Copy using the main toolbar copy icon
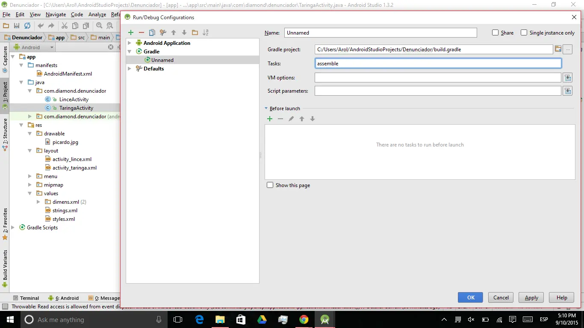This screenshot has width=584, height=328. pos(75,26)
